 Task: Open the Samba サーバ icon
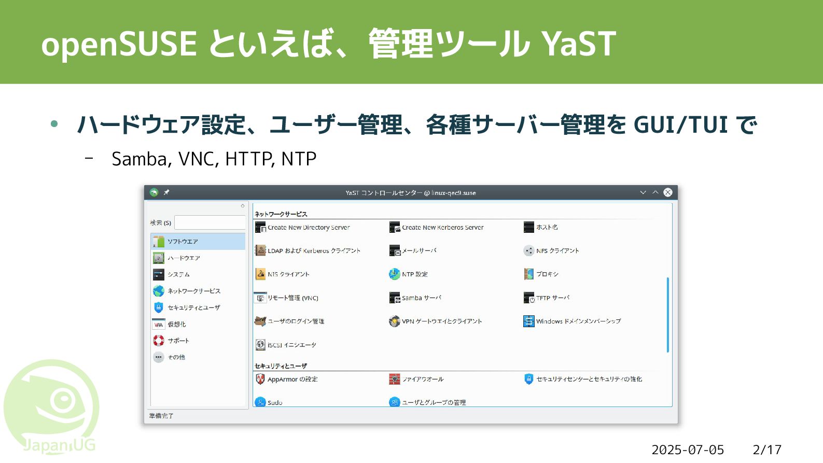point(395,298)
